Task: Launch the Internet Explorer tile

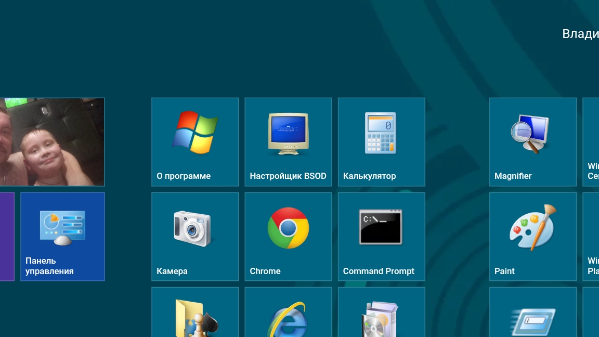Action: pyautogui.click(x=289, y=312)
